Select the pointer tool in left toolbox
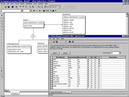 click(x=2, y=16)
